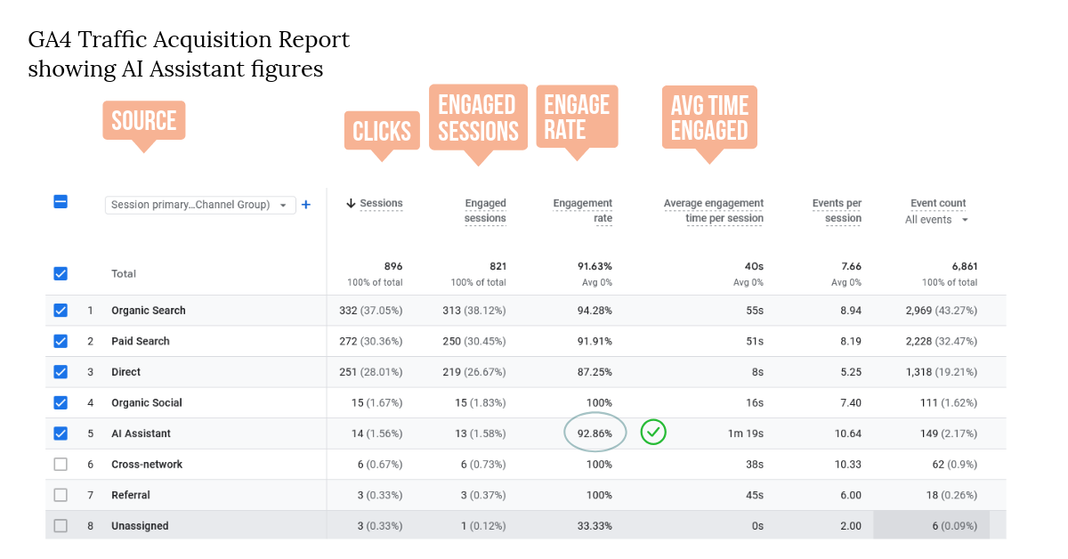Screen dimensions: 1068x559
Task: Uncheck the AI Assistant row checkbox
Action: tap(61, 433)
